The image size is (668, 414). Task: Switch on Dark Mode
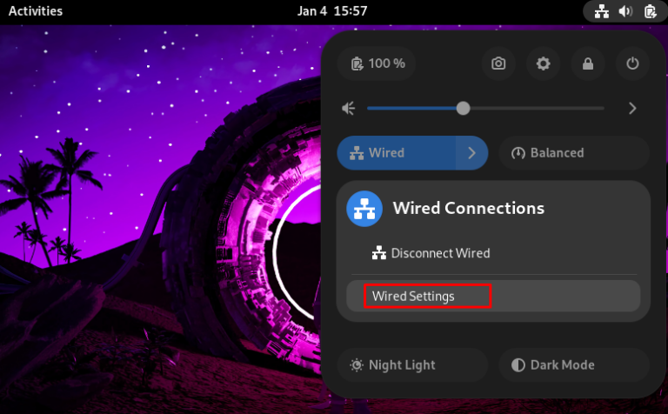pos(574,365)
